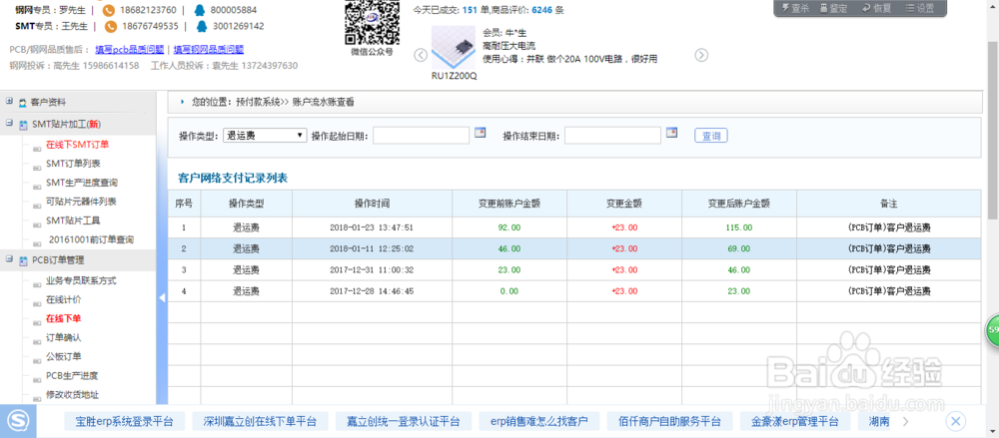Open the 金蒙漾erp管理平台 suggestion
Image resolution: width=999 pixels, height=438 pixels.
[x=794, y=421]
